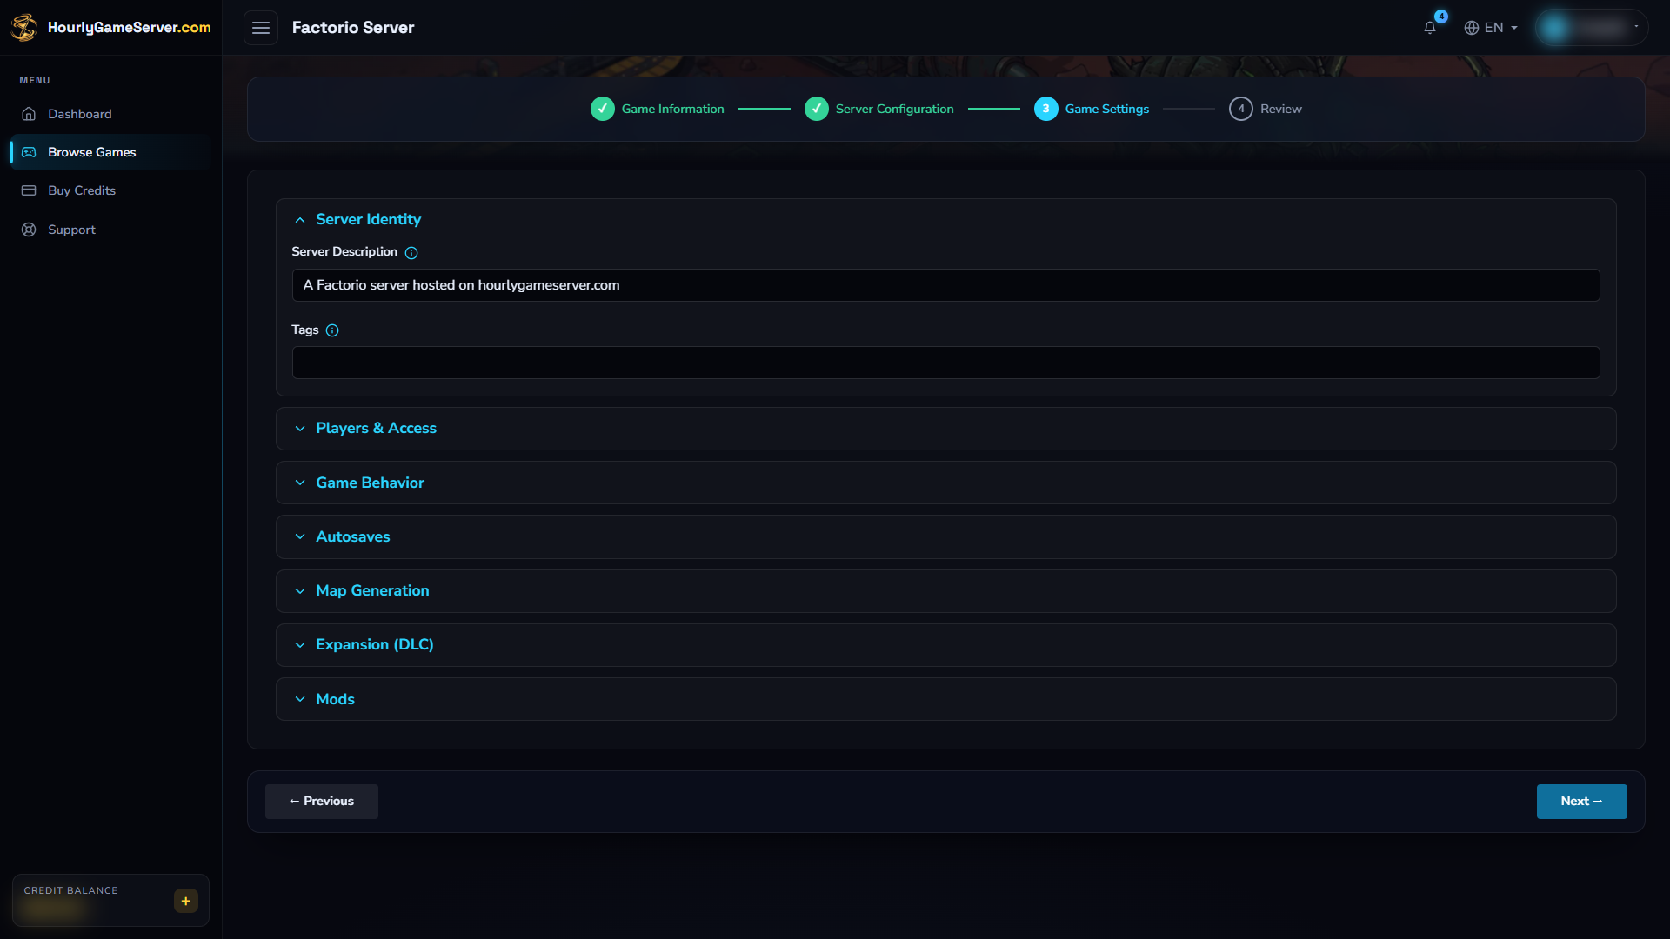Open the user account menu
The height and width of the screenshot is (939, 1670).
coord(1591,28)
